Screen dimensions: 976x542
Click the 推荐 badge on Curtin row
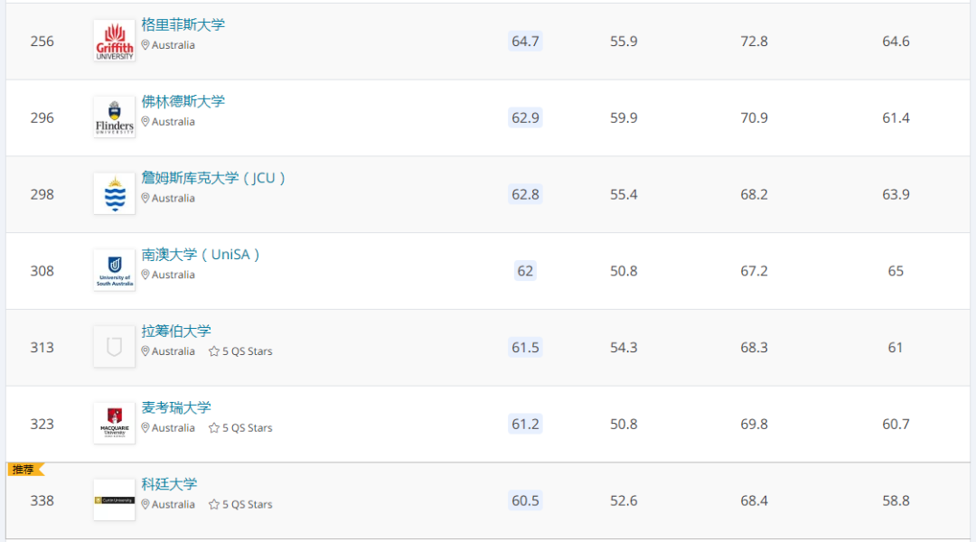pyautogui.click(x=24, y=470)
